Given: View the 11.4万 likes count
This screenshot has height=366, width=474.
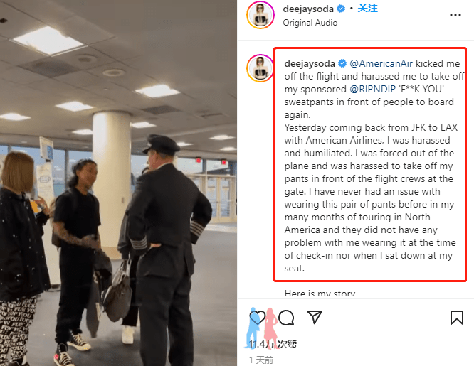Looking at the screenshot, I should pos(273,344).
